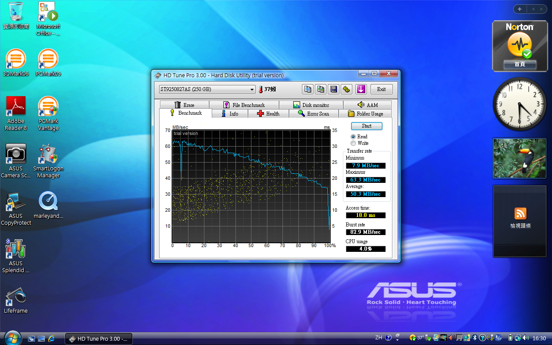
Task: Select the Read radio button
Action: pyautogui.click(x=353, y=137)
